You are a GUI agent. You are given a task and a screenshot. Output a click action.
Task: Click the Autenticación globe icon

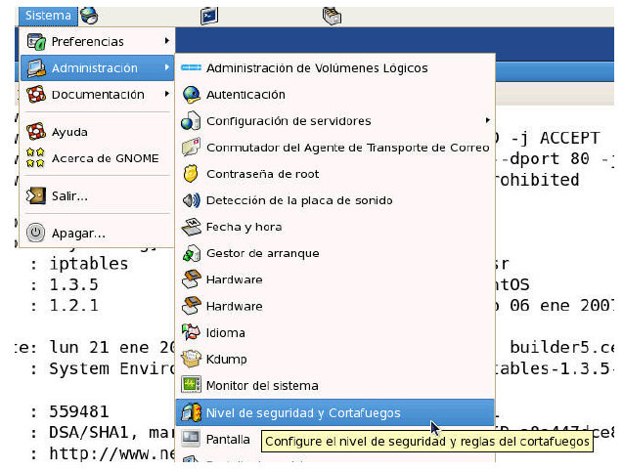click(x=191, y=95)
